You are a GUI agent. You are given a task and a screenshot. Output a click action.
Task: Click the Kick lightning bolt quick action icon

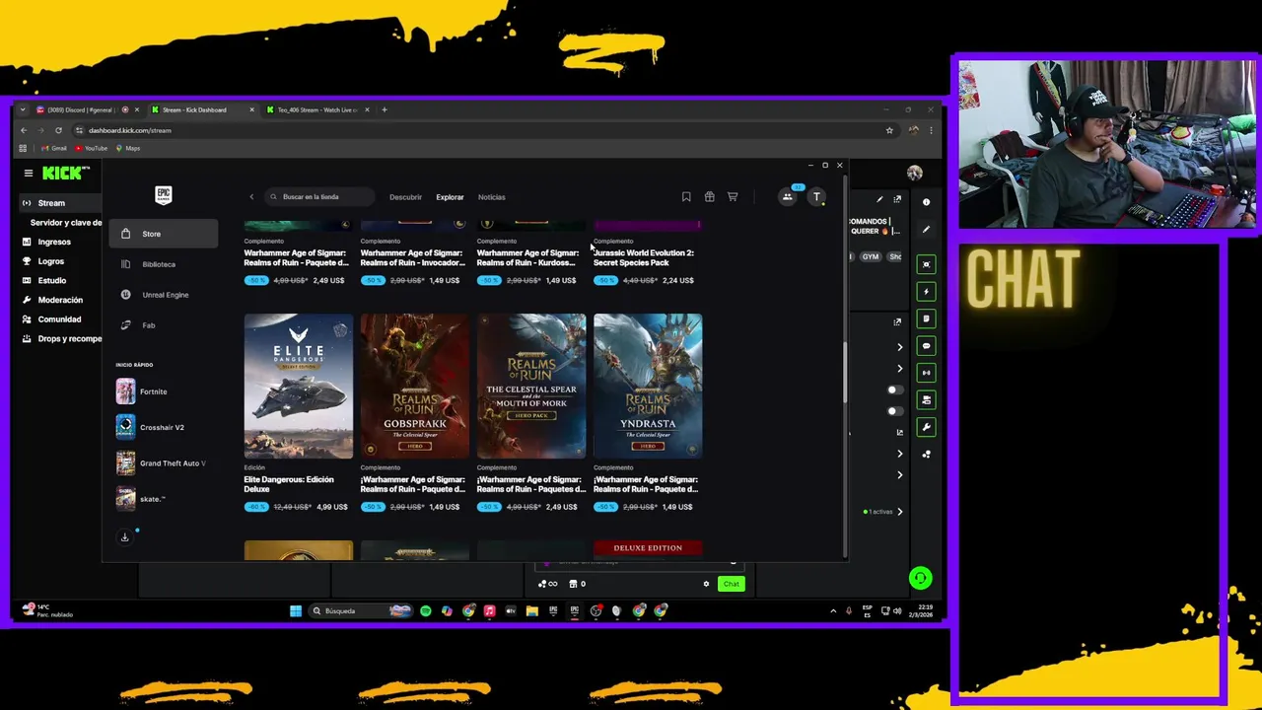[926, 292]
